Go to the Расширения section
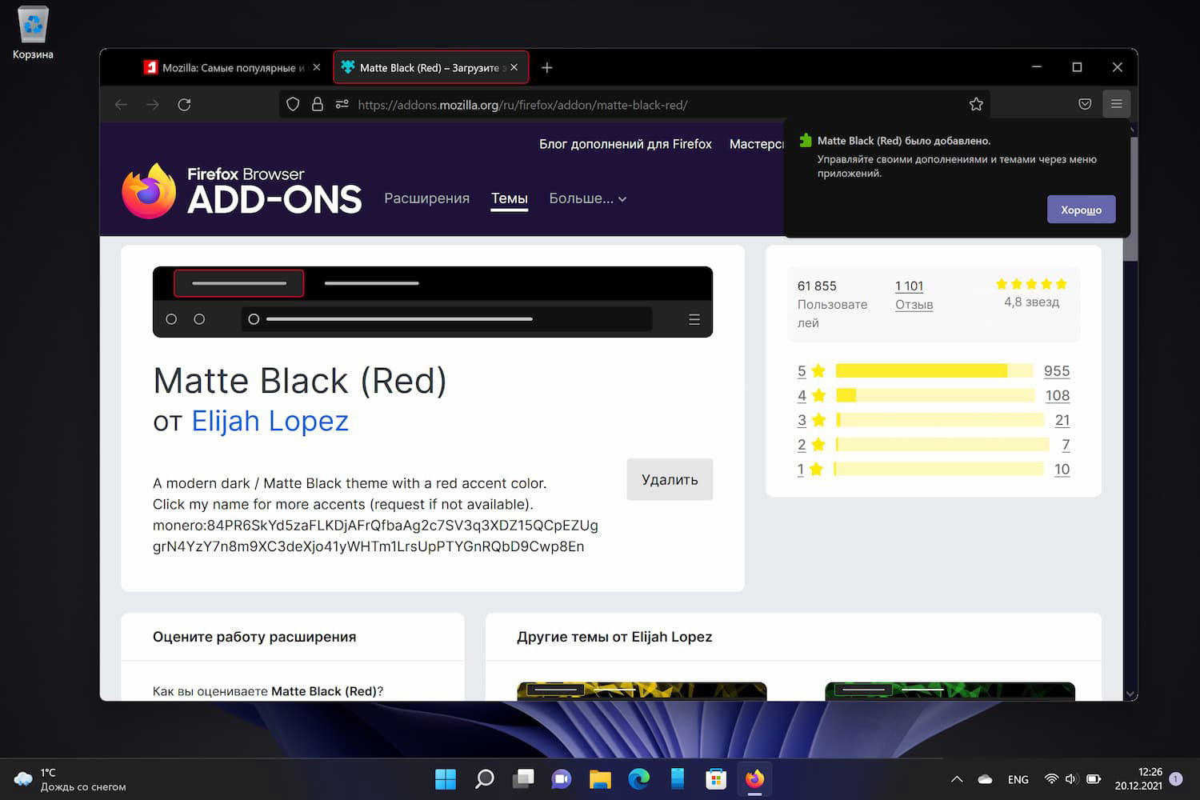Screen dimensions: 1200x800 click(x=426, y=198)
